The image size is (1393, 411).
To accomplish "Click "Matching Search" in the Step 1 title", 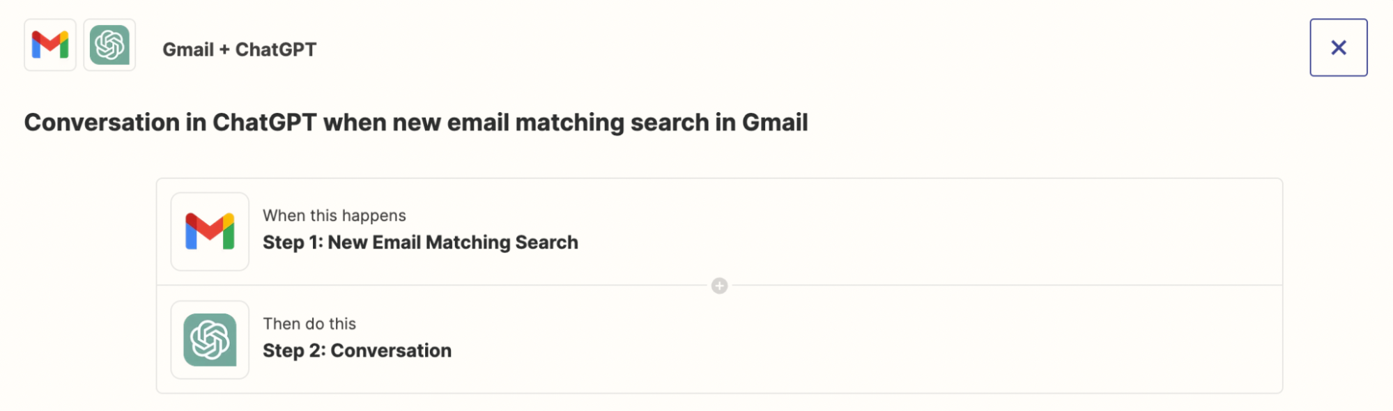I will 502,242.
